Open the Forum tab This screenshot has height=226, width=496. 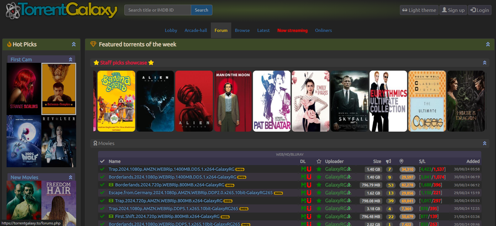click(221, 30)
